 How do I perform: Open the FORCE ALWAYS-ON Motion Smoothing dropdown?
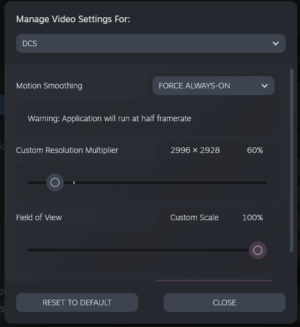click(213, 86)
